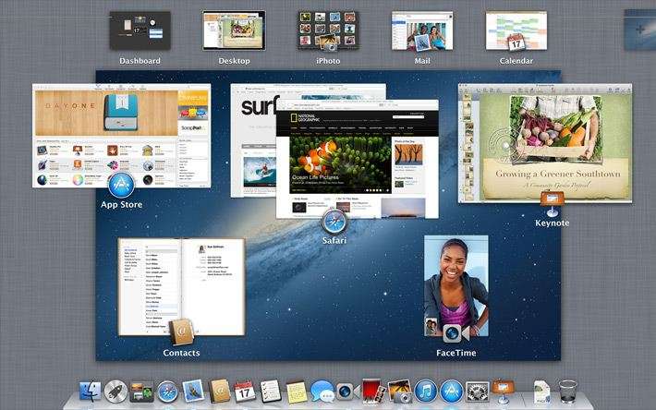Screen dimensions: 656x410
Task: Click the "iPhoto" space label
Action: point(328,61)
